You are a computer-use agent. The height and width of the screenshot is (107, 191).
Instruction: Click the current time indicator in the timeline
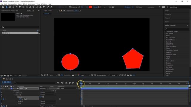[x=81, y=84]
